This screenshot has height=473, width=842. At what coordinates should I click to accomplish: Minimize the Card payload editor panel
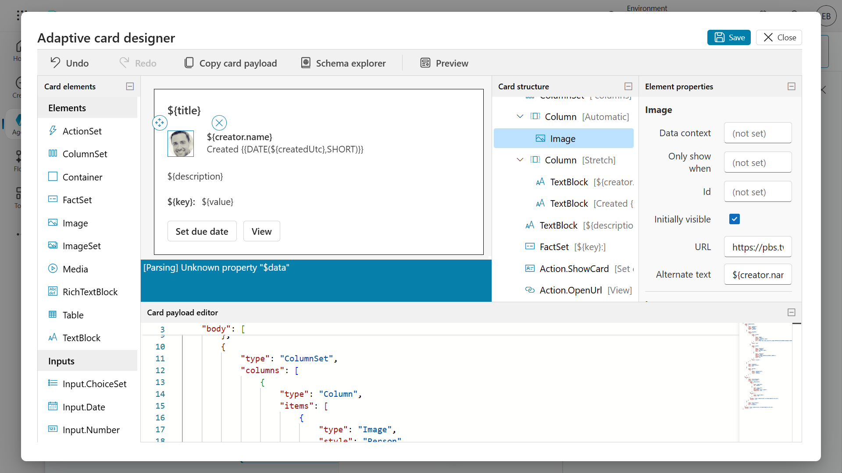point(792,312)
